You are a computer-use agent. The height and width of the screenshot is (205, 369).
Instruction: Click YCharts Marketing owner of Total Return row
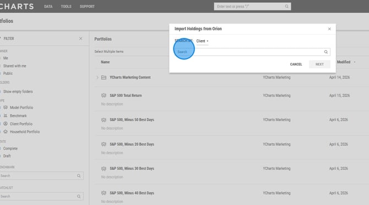pyautogui.click(x=276, y=95)
